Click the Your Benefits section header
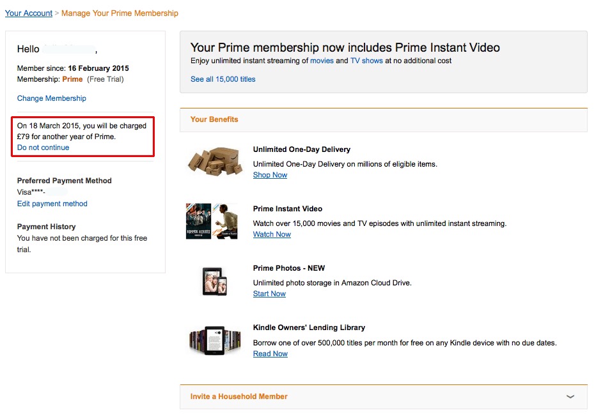 214,119
